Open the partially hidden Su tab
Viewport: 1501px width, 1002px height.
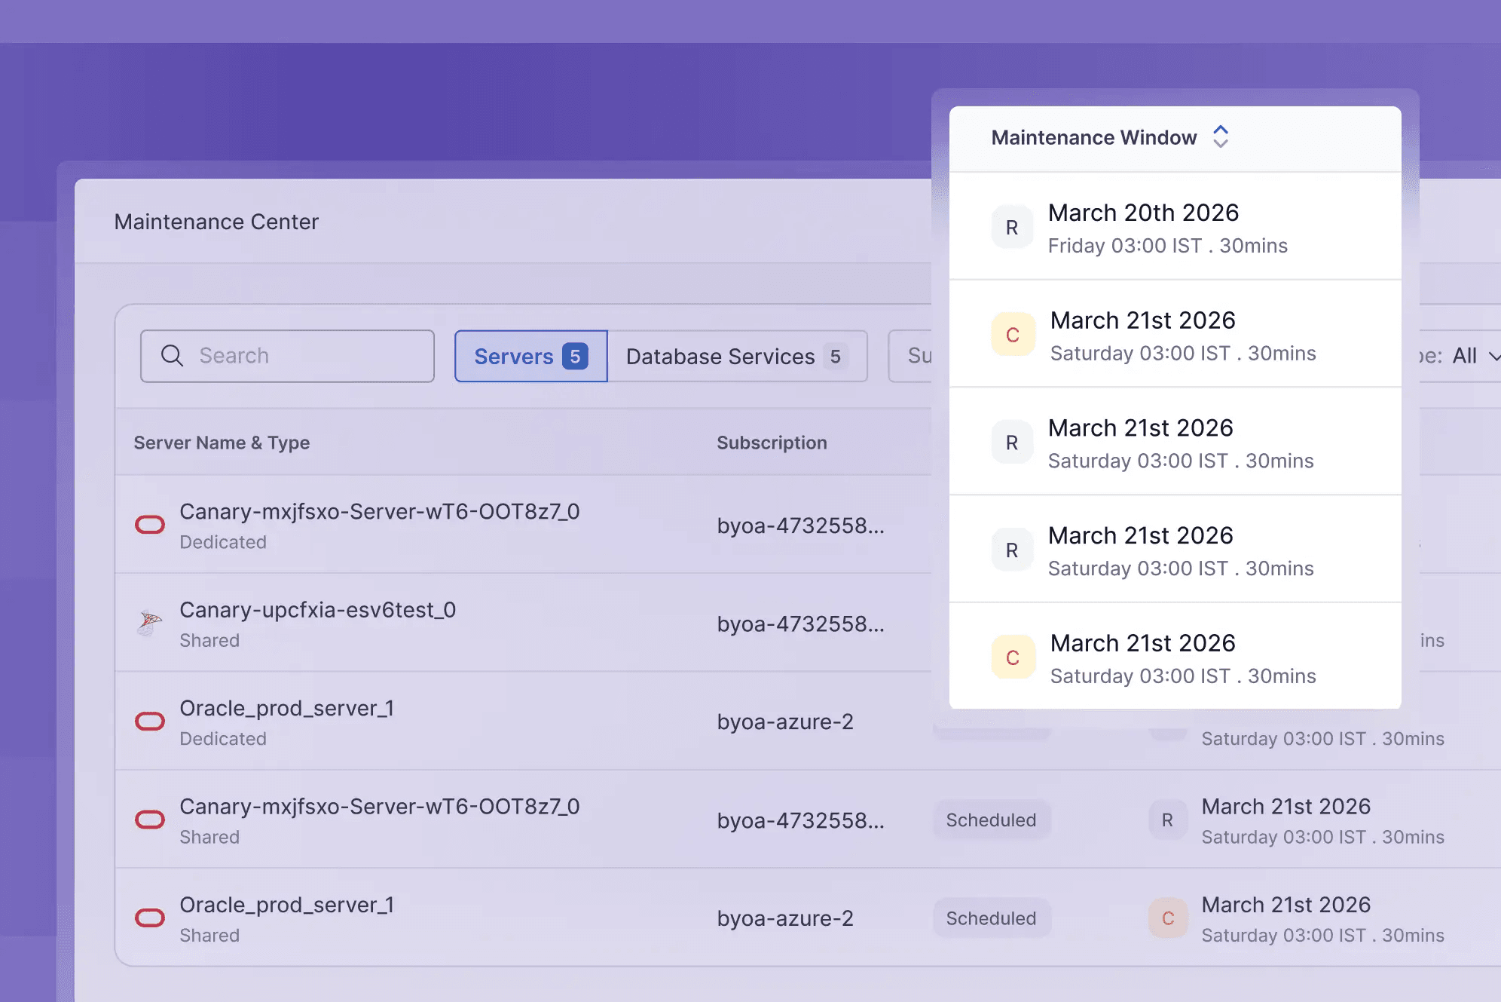click(x=912, y=356)
